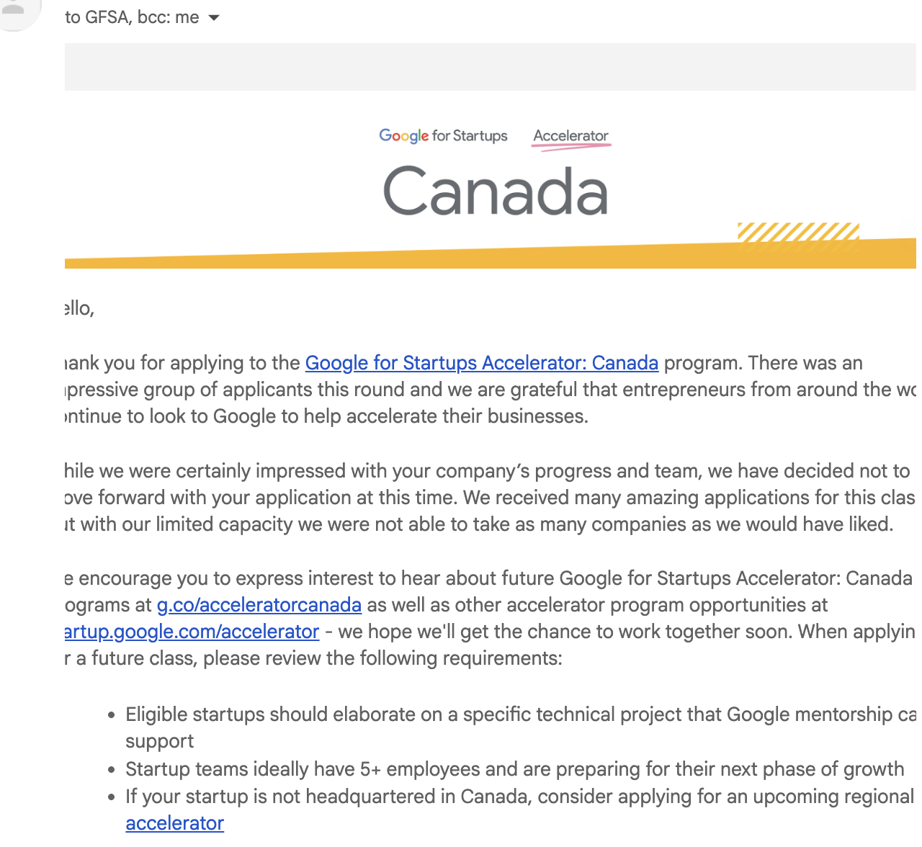Click the bullet about startups not headquartered in Canada

tap(519, 797)
